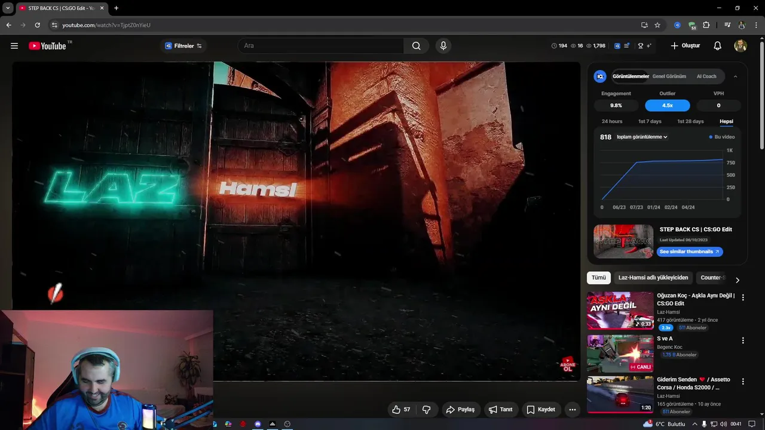Select the 1st 7 days range
Image resolution: width=765 pixels, height=430 pixels.
pyautogui.click(x=650, y=121)
